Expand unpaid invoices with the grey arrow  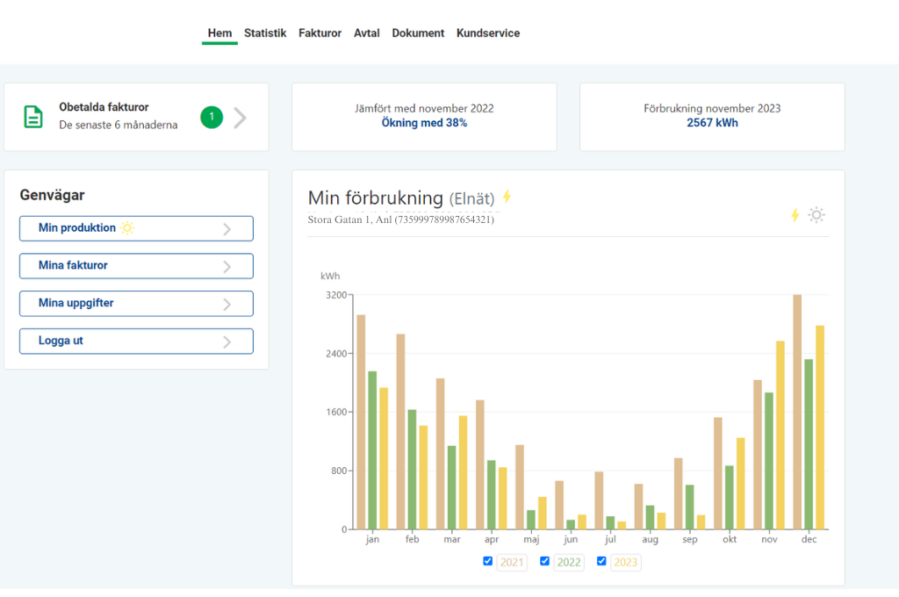coord(241,118)
